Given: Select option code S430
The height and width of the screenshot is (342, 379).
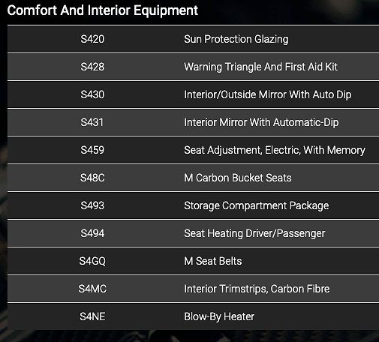Looking at the screenshot, I should tap(92, 94).
